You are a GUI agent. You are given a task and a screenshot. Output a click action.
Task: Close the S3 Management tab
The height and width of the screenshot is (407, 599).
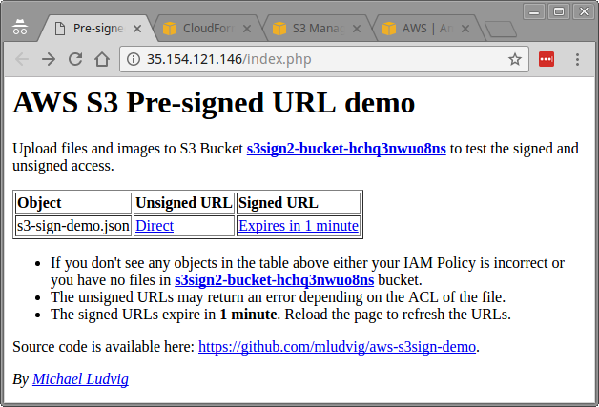(x=357, y=29)
